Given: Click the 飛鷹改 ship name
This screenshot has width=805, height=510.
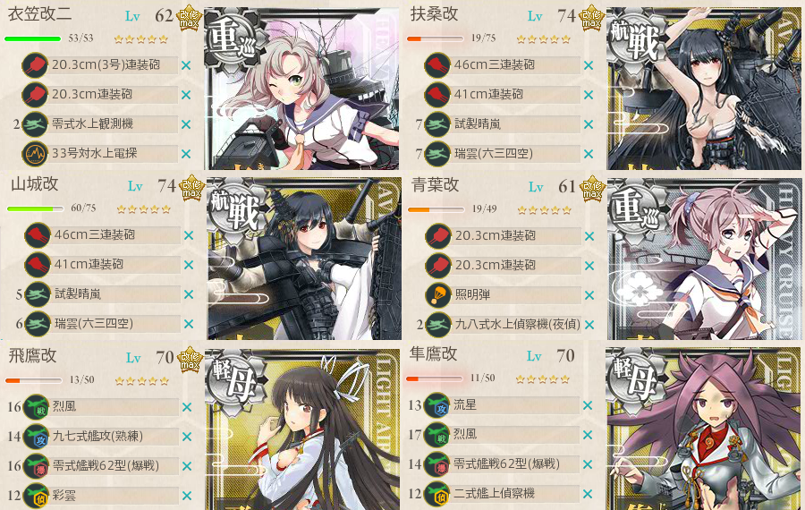Looking at the screenshot, I should pos(32,355).
